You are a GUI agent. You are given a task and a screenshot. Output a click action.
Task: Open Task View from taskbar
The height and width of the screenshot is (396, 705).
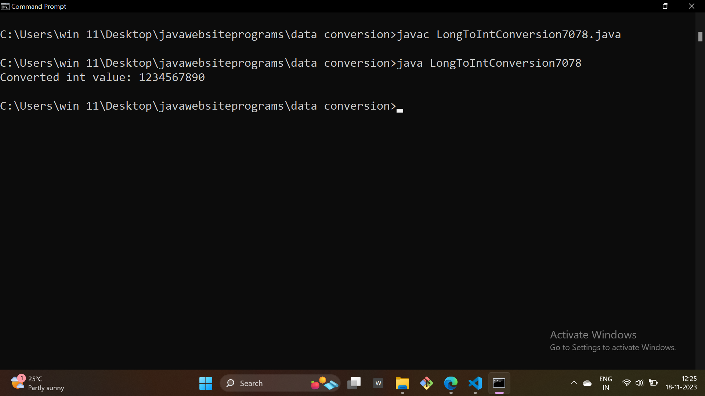pos(354,384)
